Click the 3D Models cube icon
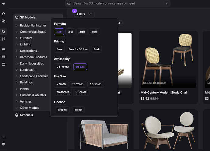The height and width of the screenshot is (151, 210). point(17,18)
